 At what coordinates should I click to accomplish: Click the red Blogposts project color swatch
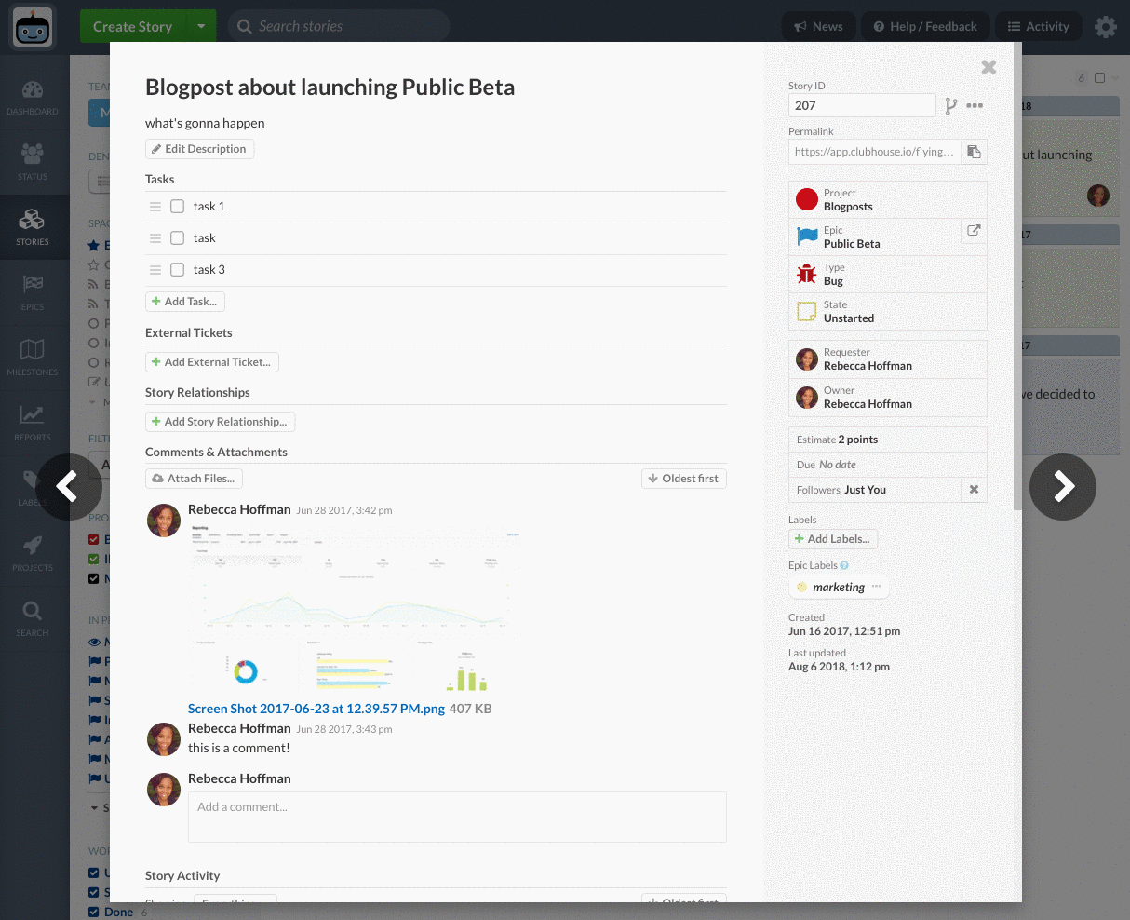click(x=807, y=199)
